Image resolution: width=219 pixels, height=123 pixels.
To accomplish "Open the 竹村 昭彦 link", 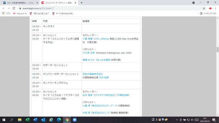I will tap(104, 78).
